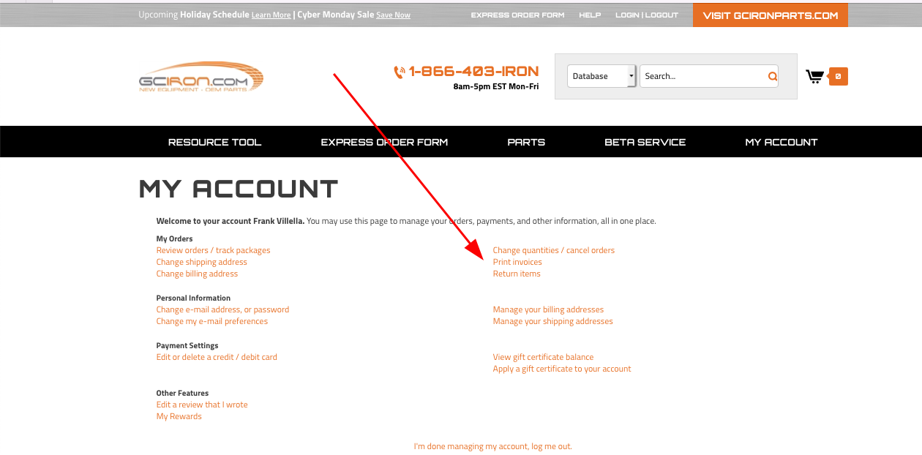Click the phone icon beside 1-866-403-IRON
The width and height of the screenshot is (922, 455).
400,72
